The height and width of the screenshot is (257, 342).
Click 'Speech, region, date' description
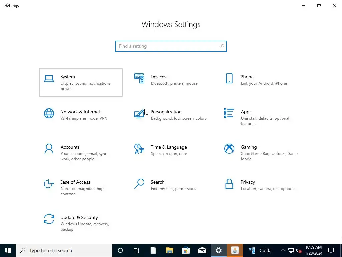(169, 154)
